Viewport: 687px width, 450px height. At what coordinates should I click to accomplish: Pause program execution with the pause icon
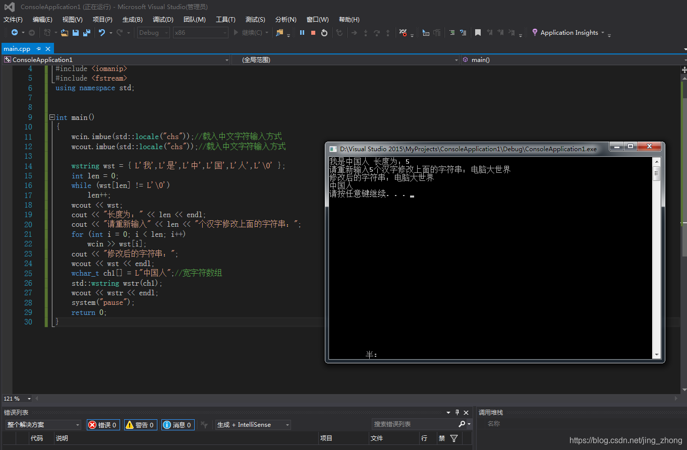[301, 32]
